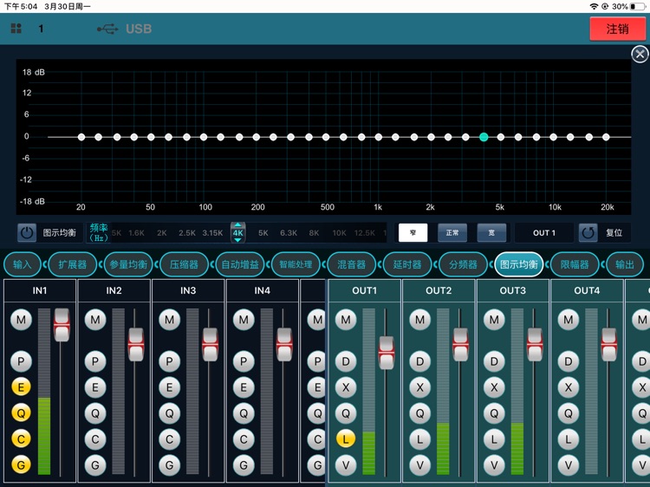Select 6.3K in the frequency strip

[289, 233]
